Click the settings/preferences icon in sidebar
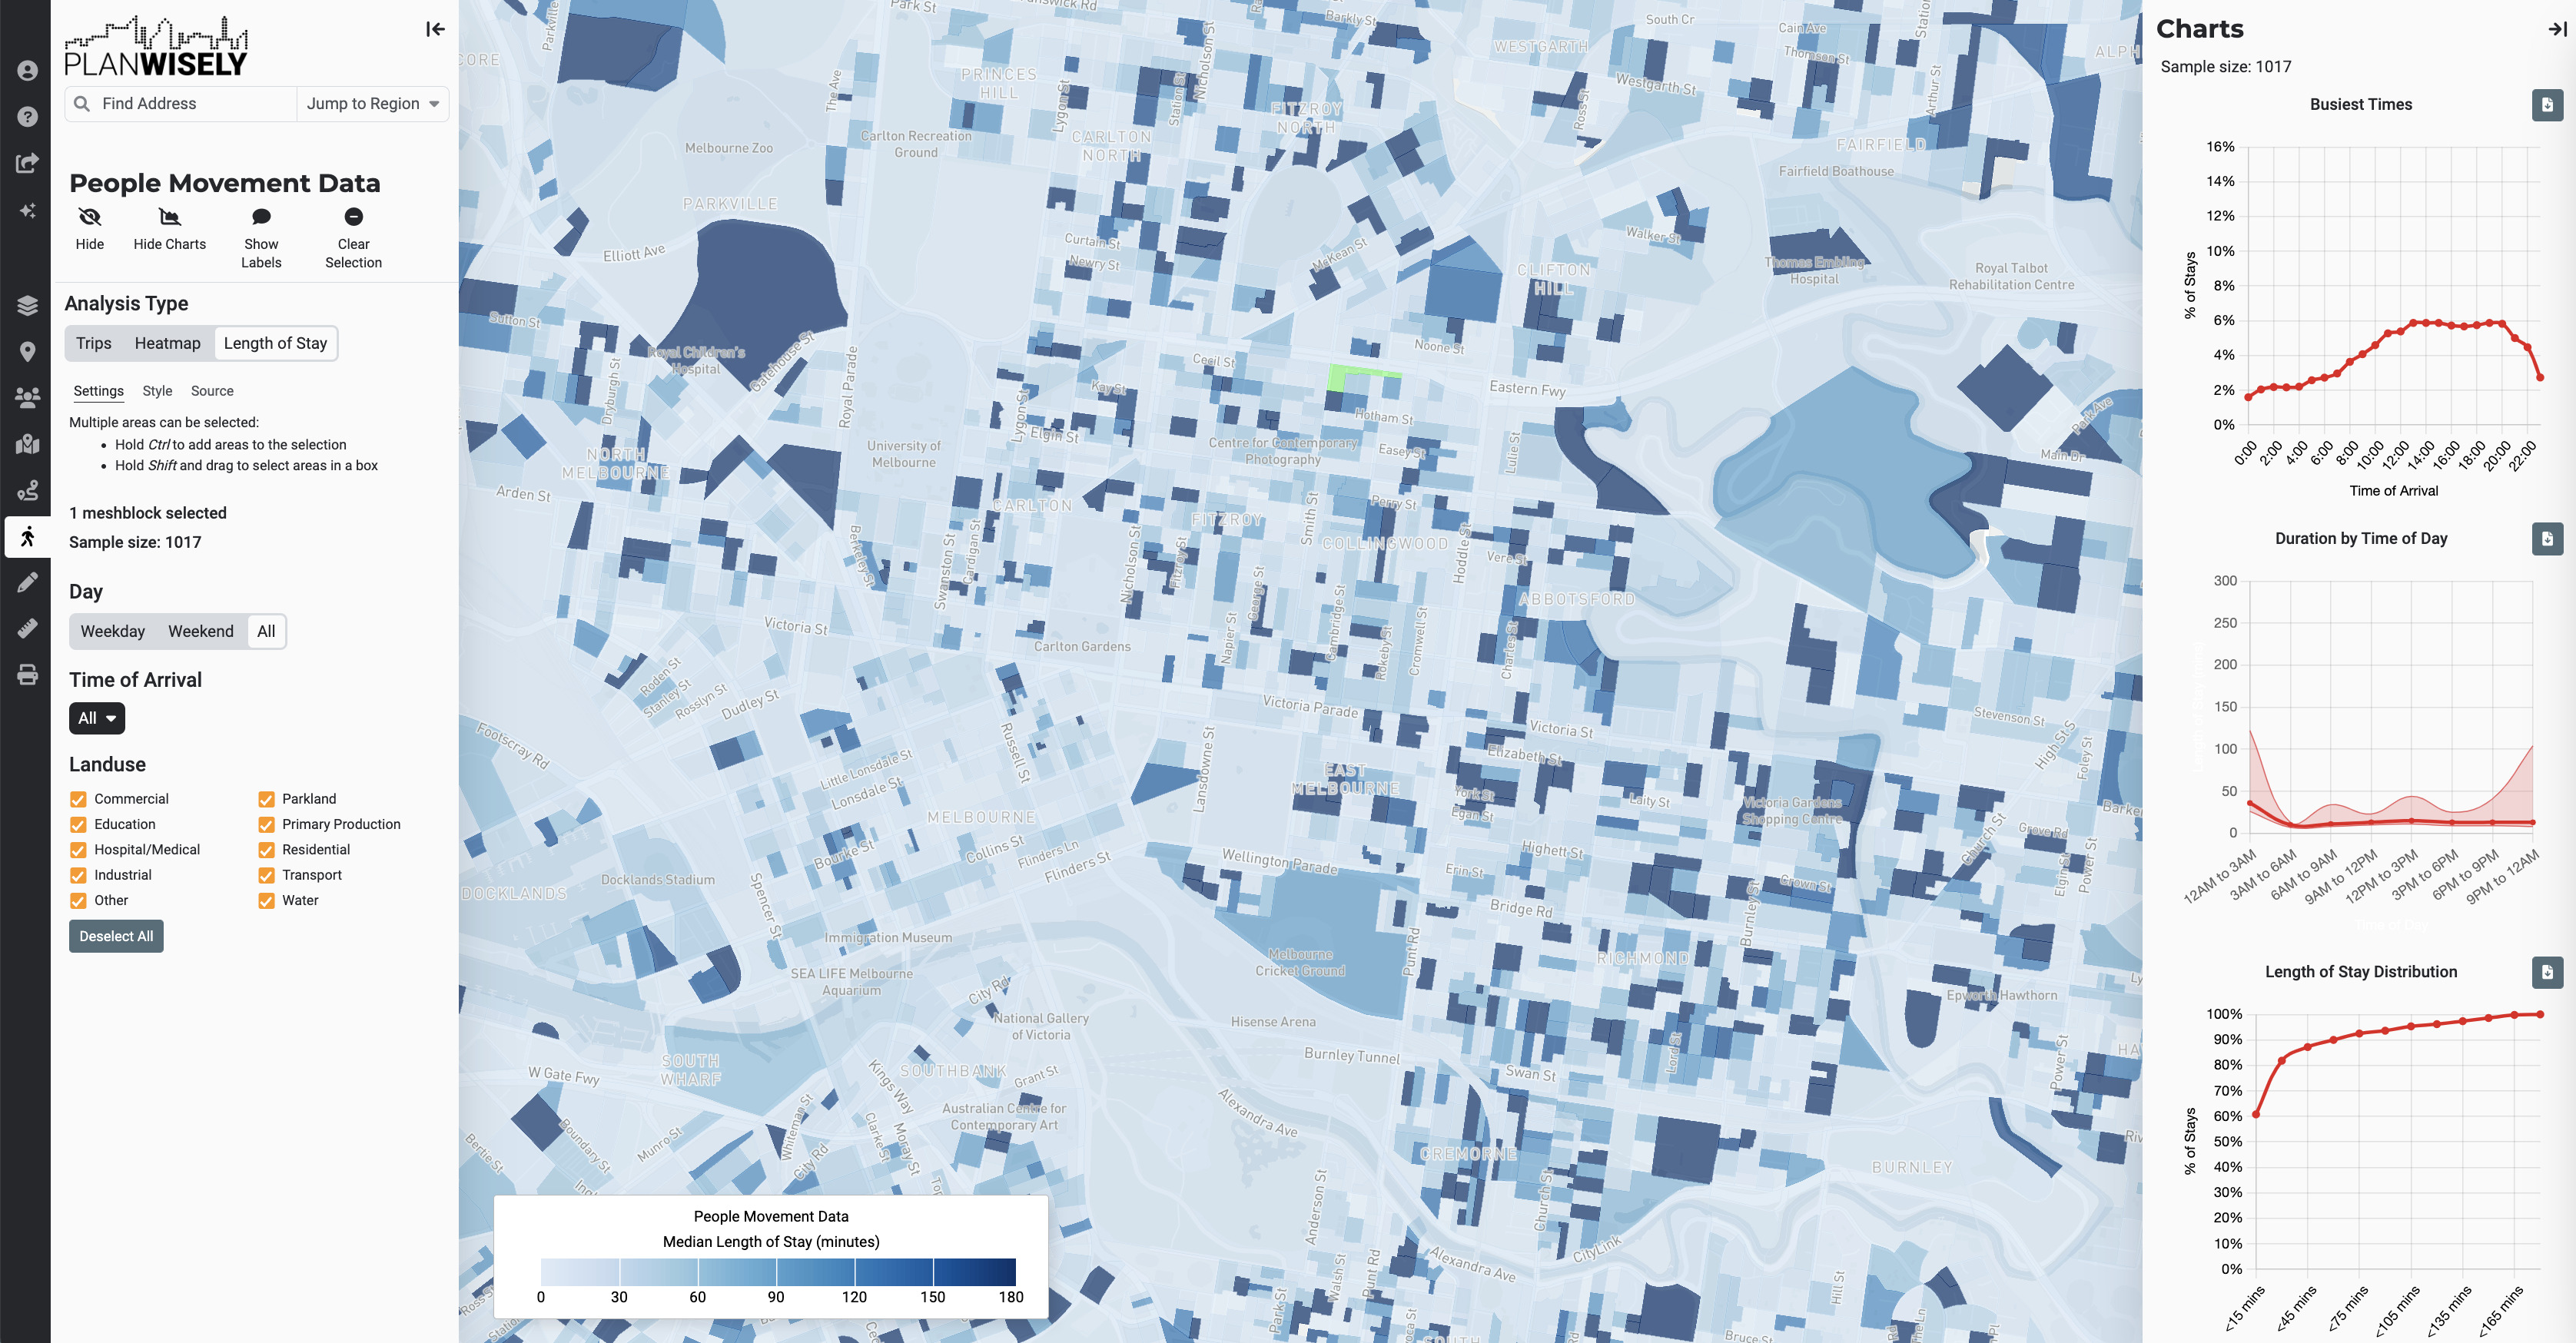Image resolution: width=2576 pixels, height=1343 pixels. pos(25,71)
